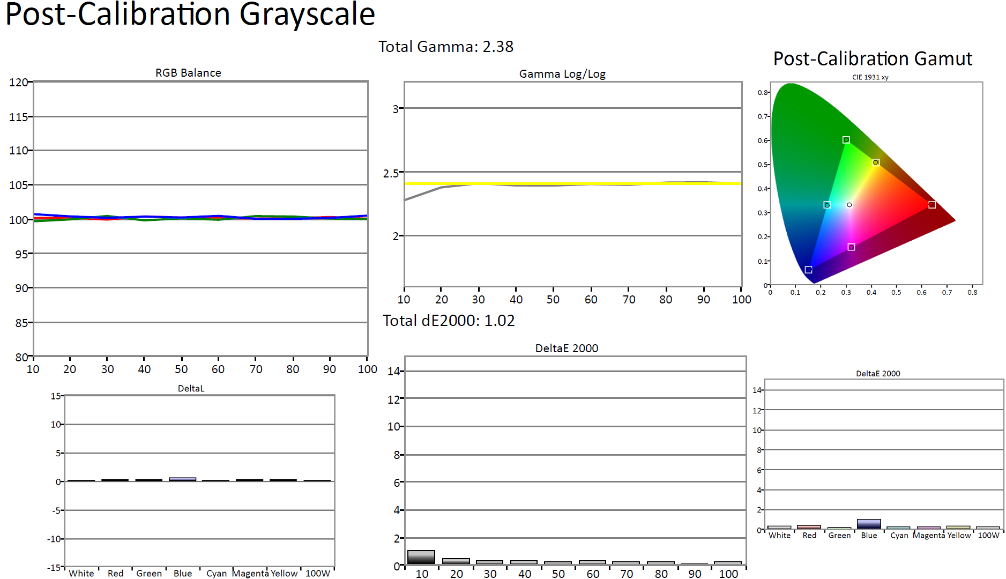
Task: Click the gamut 'DeltaE 2000' chart title
Action: [x=878, y=373]
